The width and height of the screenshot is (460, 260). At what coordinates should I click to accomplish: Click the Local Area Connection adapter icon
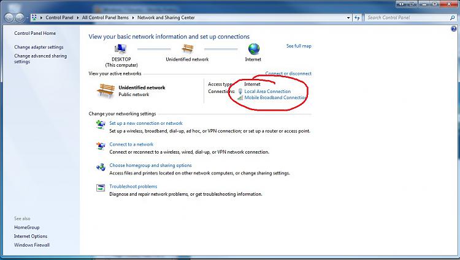click(x=240, y=91)
